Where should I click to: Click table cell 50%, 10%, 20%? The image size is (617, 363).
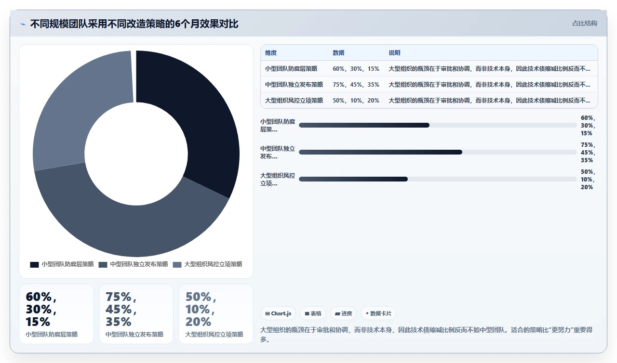356,101
